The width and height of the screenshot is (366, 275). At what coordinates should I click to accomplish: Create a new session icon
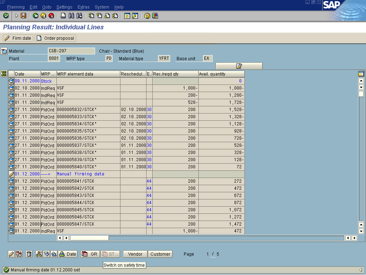pos(127,16)
